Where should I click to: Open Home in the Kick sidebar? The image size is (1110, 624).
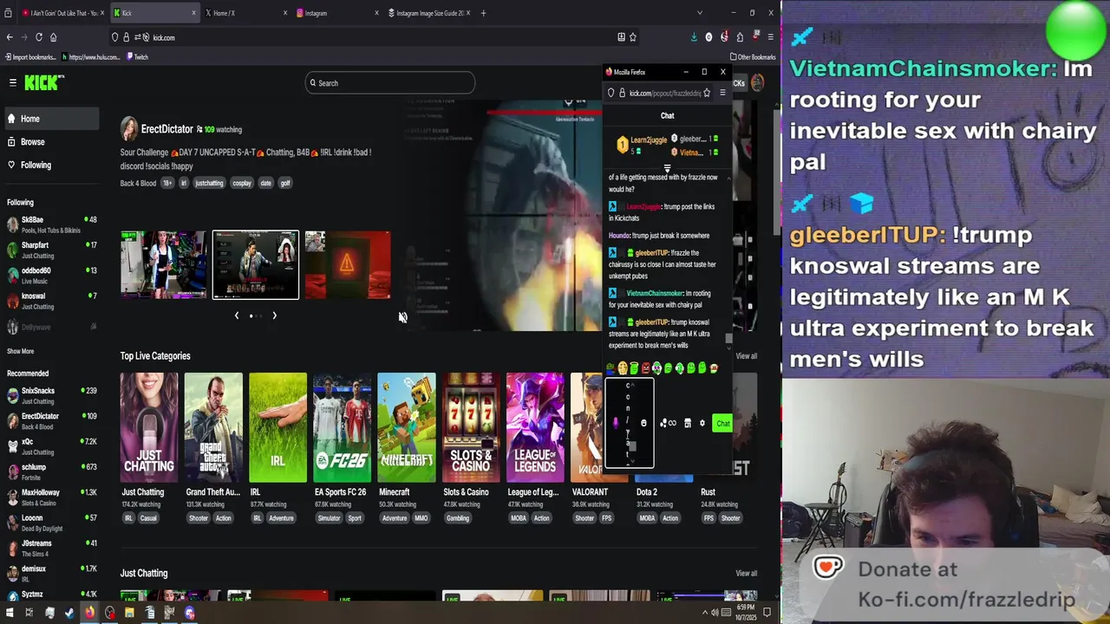[52, 119]
